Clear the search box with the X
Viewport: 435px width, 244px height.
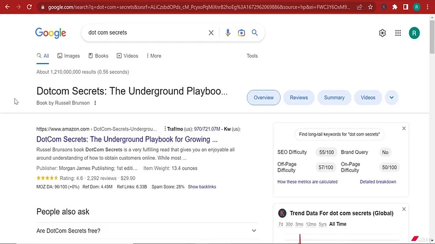[x=211, y=33]
